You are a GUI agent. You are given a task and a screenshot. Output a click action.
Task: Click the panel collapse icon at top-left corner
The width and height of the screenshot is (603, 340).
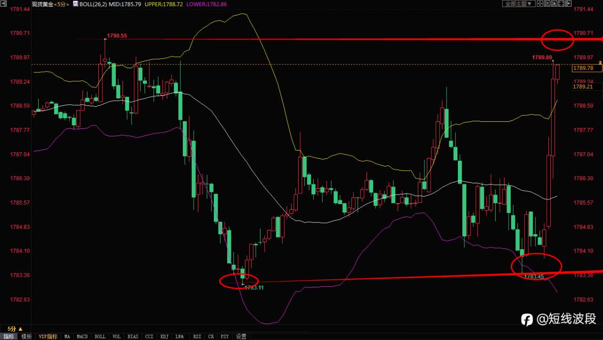(3, 4)
